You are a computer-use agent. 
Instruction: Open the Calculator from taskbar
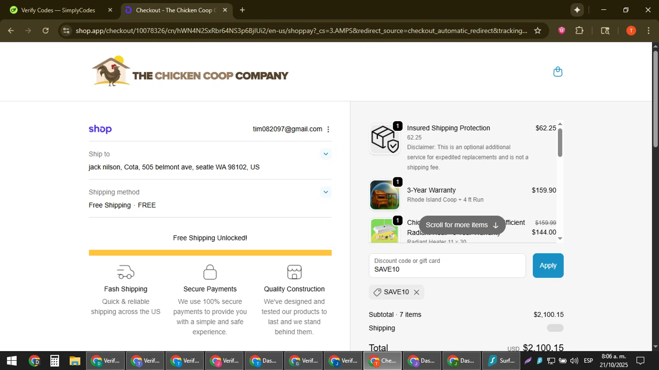coord(54,361)
